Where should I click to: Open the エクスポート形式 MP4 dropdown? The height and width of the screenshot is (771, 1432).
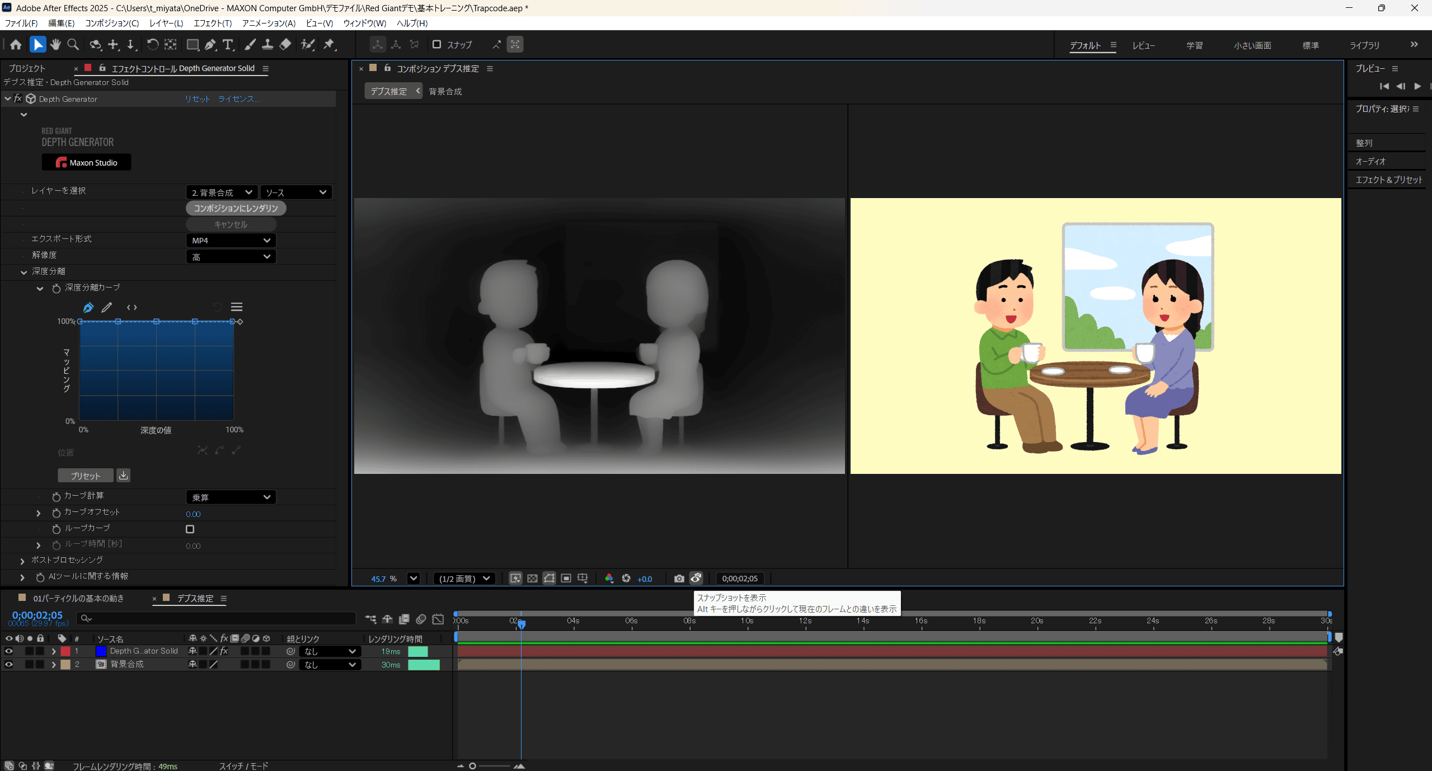231,241
